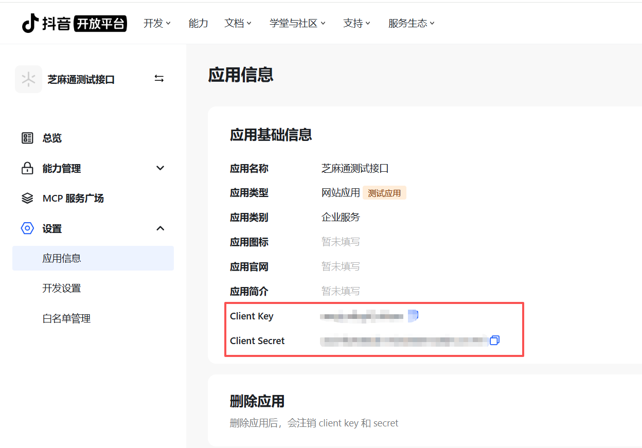Click the 删除应用后 warning description text
Viewport: 642px width, 448px height.
pyautogui.click(x=314, y=423)
